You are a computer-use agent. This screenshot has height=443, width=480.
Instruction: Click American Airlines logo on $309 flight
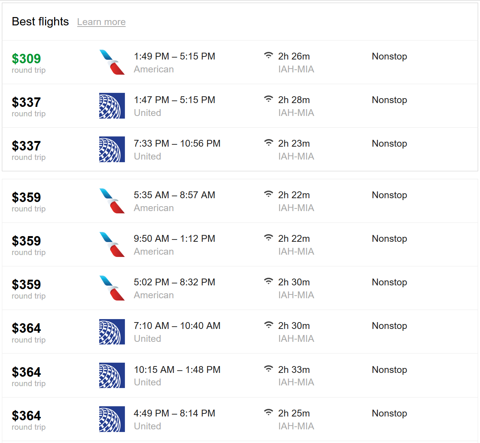click(112, 62)
